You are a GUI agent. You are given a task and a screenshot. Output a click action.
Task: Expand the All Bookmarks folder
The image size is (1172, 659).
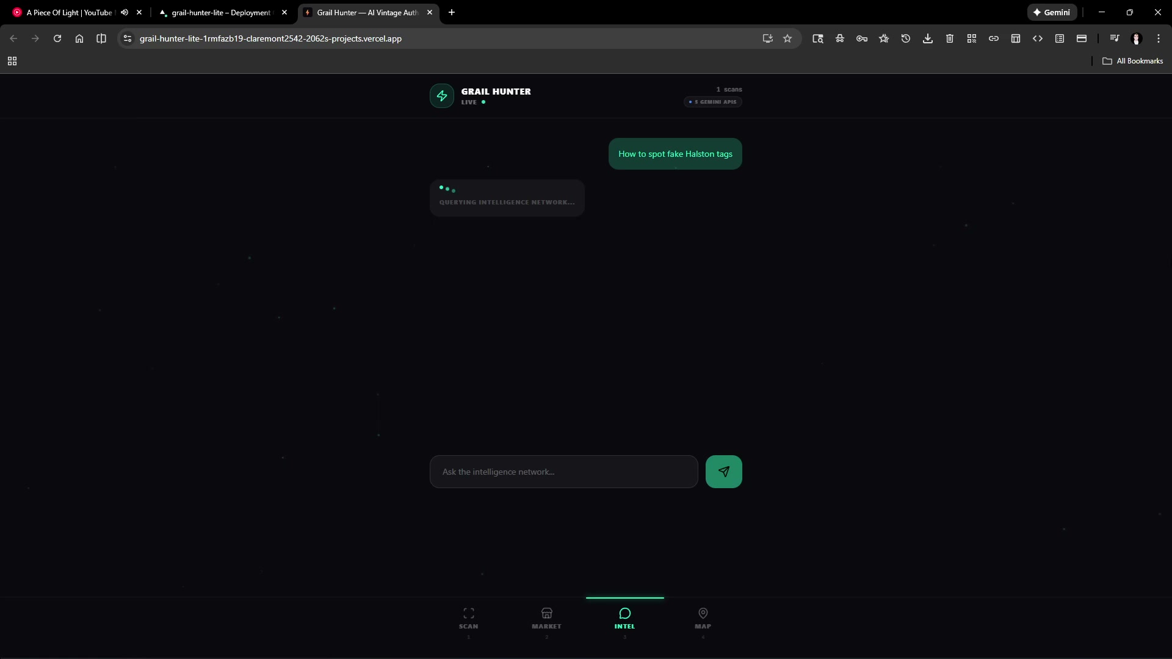click(x=1132, y=61)
